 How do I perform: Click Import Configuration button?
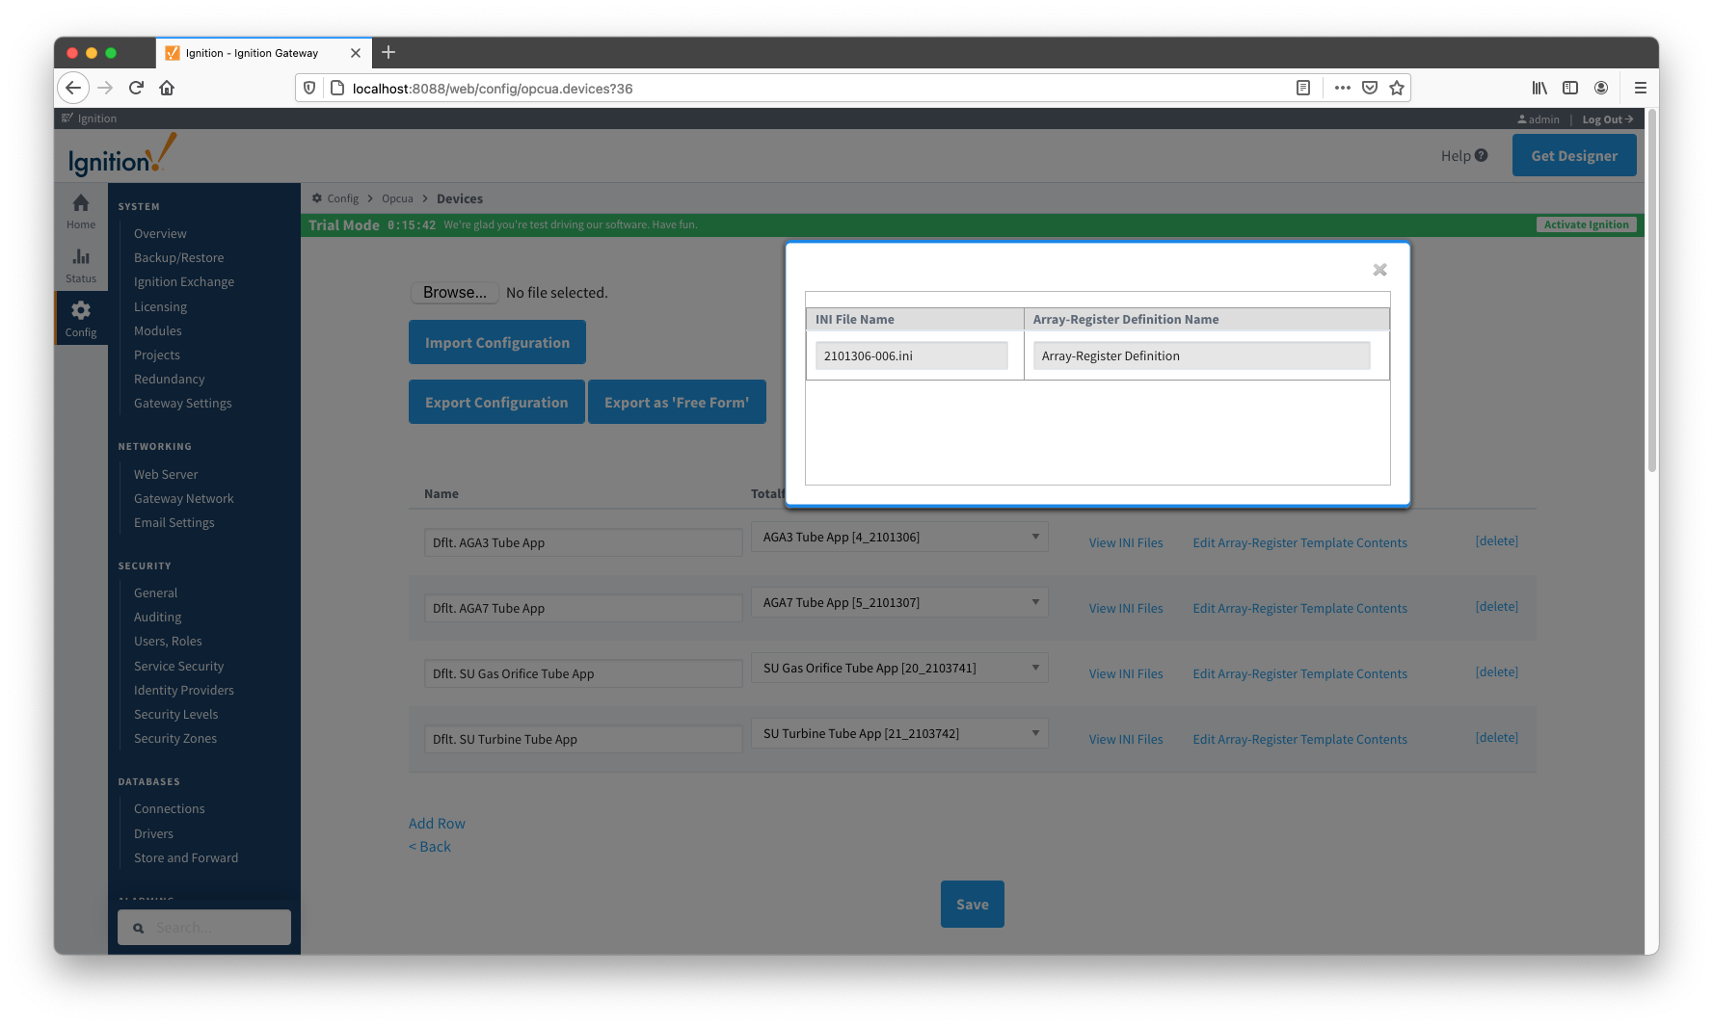[x=497, y=342]
